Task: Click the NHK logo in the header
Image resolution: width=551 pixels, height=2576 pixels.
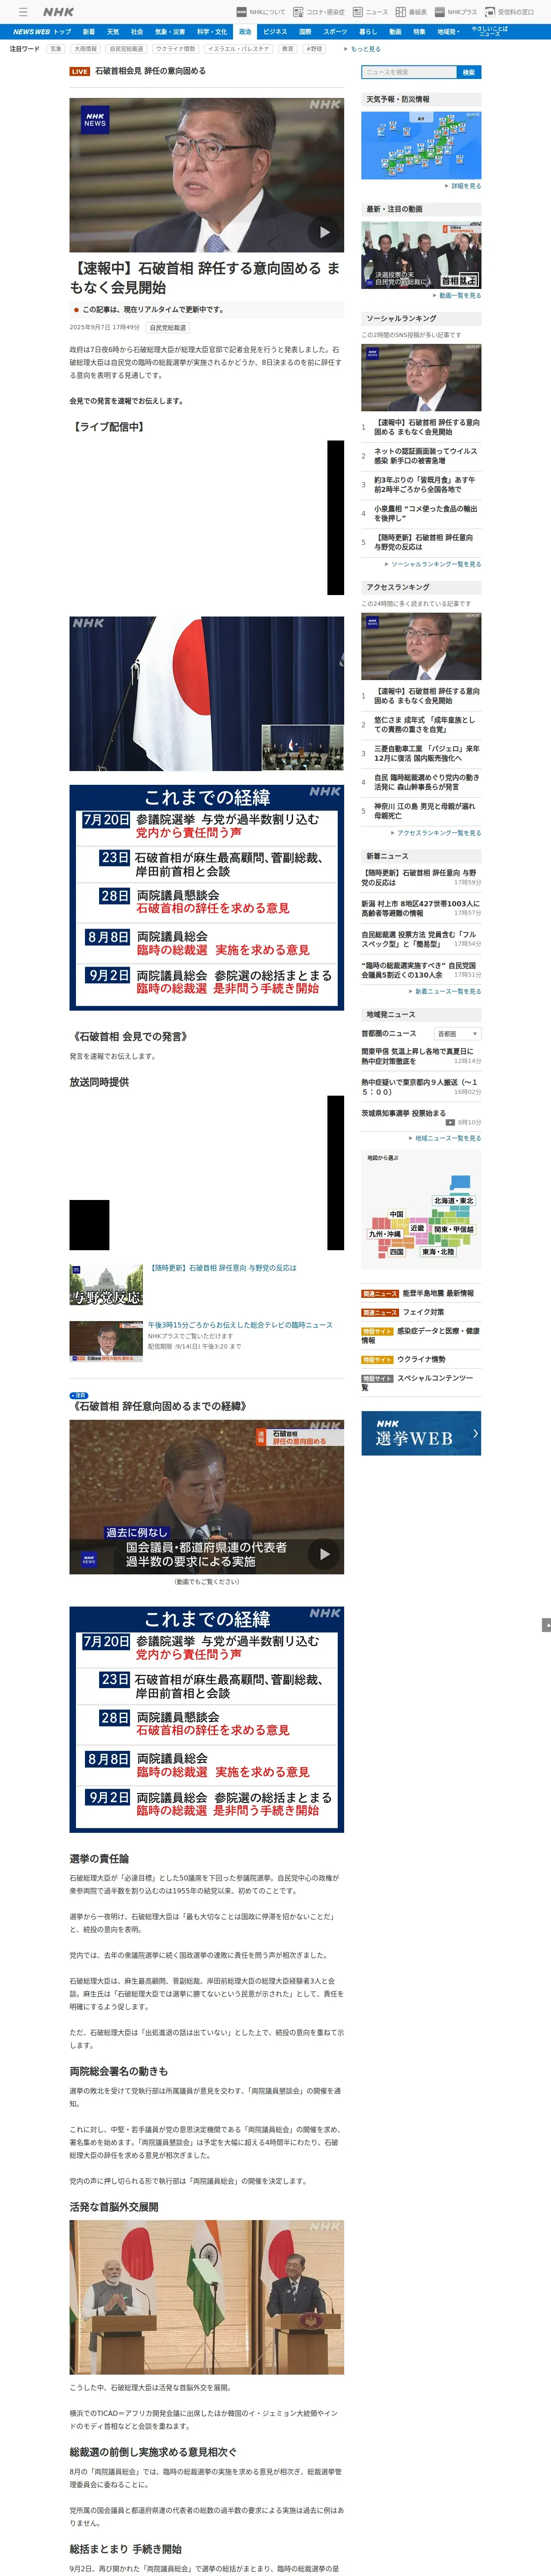Action: [x=58, y=12]
